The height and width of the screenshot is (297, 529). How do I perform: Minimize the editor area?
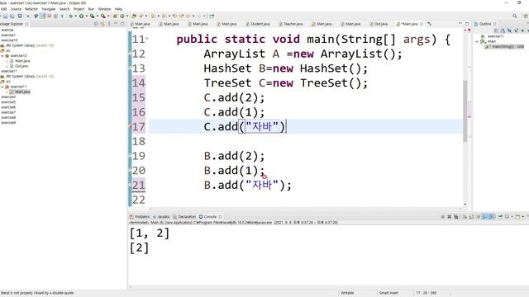tap(460, 24)
